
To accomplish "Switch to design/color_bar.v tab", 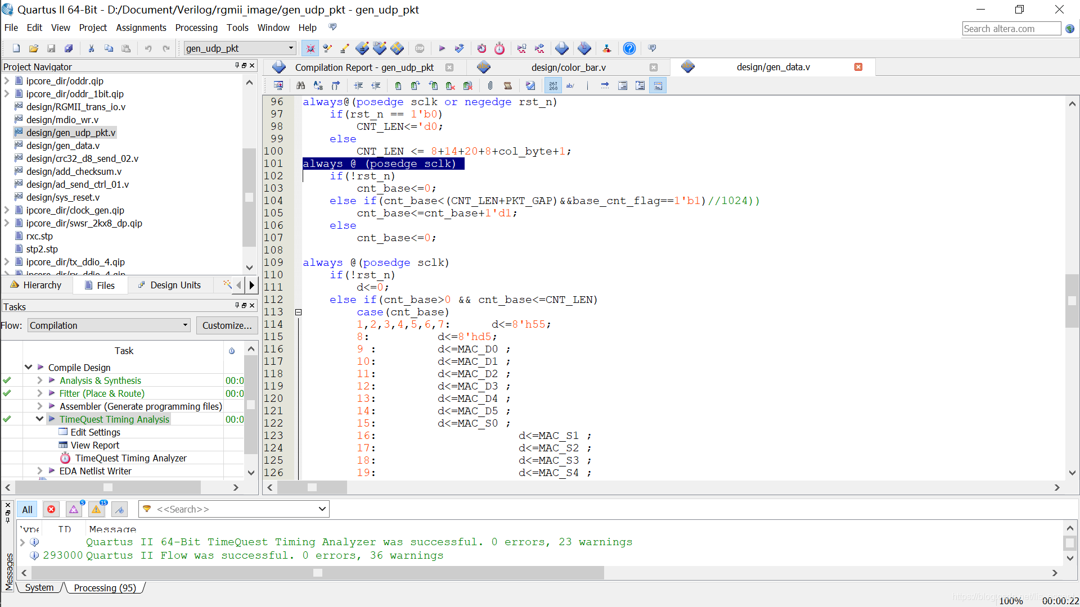I will coord(568,67).
